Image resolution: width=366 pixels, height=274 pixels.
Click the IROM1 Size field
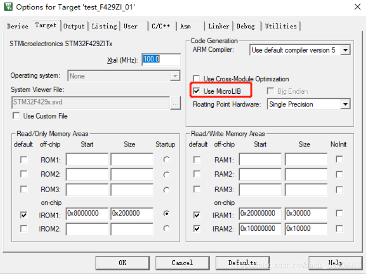(132, 214)
